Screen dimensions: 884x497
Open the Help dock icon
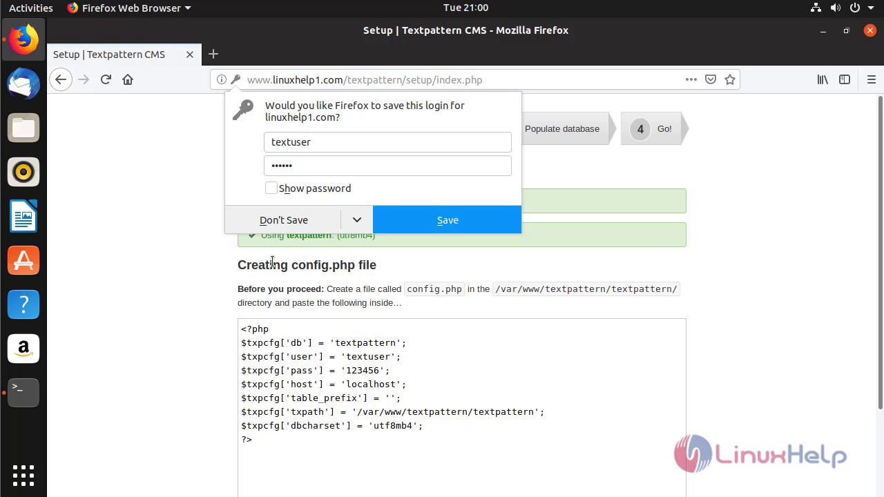pyautogui.click(x=23, y=304)
